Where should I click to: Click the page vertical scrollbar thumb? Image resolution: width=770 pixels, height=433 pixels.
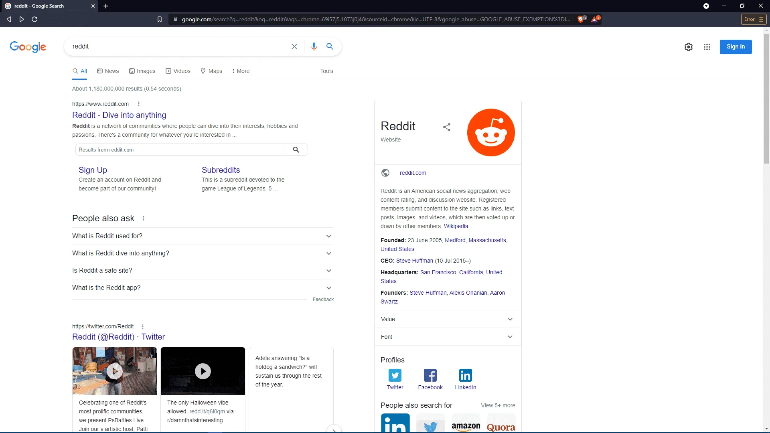pos(766,98)
